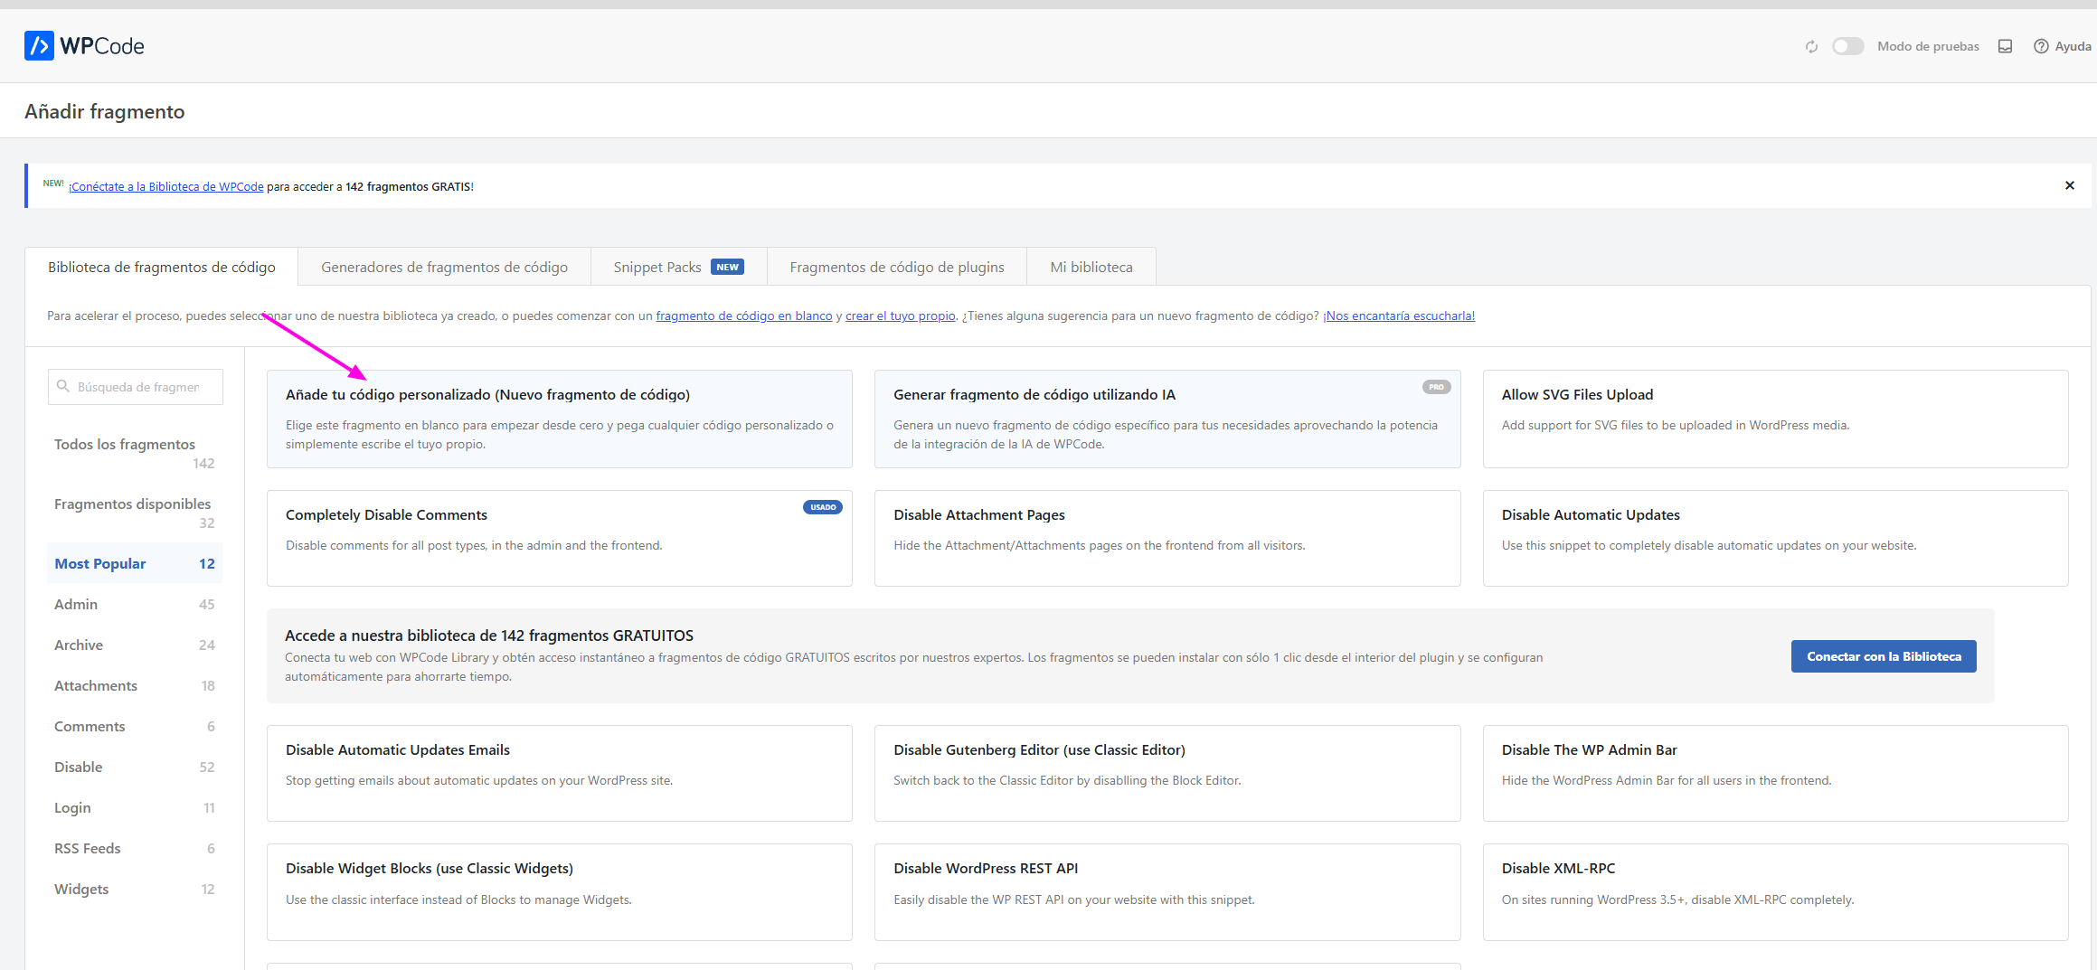Select the Allow SVG Files Upload snippet
The height and width of the screenshot is (970, 2097).
(x=1775, y=419)
